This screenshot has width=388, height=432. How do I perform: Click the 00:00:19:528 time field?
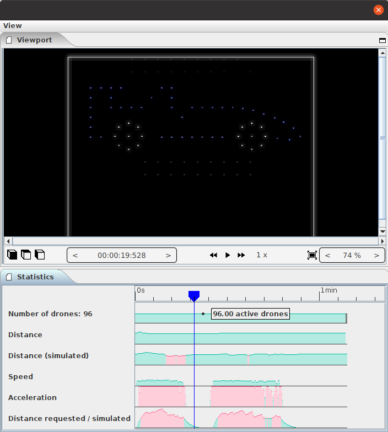121,256
